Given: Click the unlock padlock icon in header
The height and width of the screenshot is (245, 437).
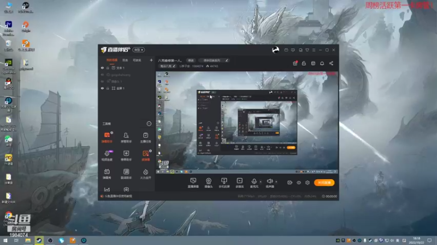Looking at the screenshot, I should pyautogui.click(x=304, y=63).
